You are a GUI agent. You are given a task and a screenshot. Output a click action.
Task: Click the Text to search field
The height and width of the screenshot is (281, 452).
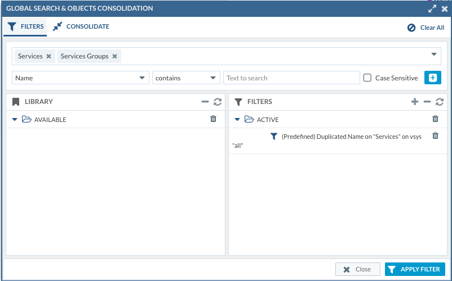tap(291, 78)
